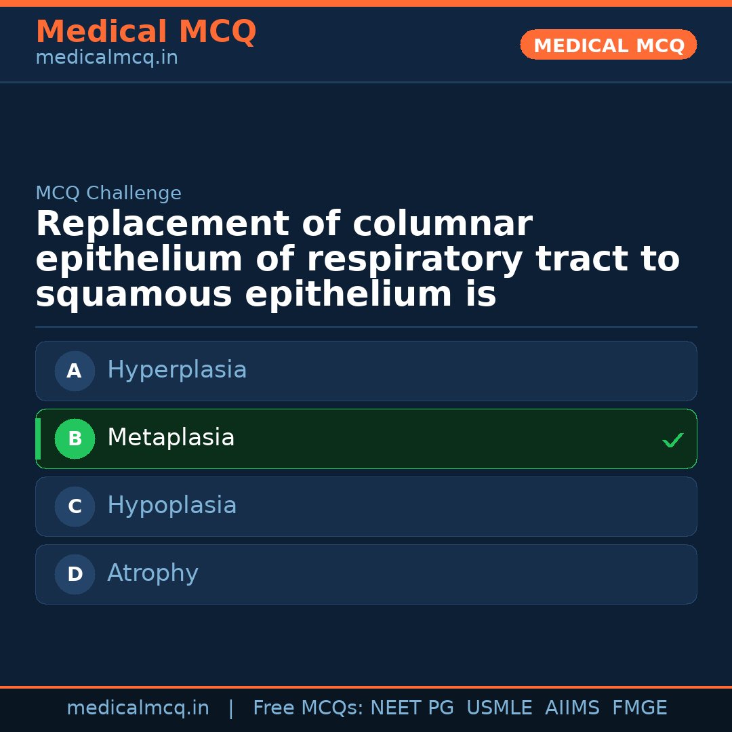Viewport: 732px width, 732px height.
Task: Click the orange MEDICAL MCQ badge
Action: click(608, 45)
